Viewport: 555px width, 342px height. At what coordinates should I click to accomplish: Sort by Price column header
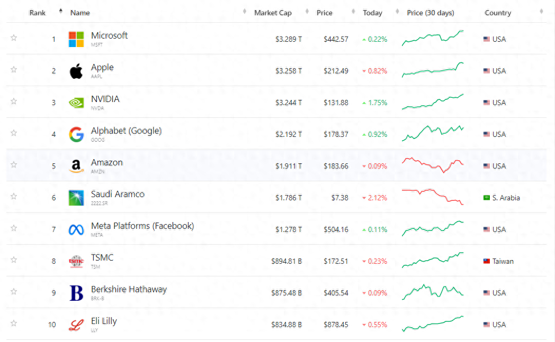pos(325,13)
